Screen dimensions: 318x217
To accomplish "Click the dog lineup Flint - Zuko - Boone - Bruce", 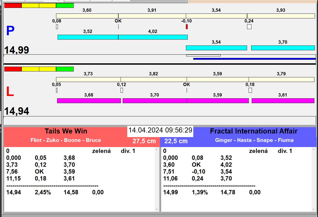I will [66, 140].
